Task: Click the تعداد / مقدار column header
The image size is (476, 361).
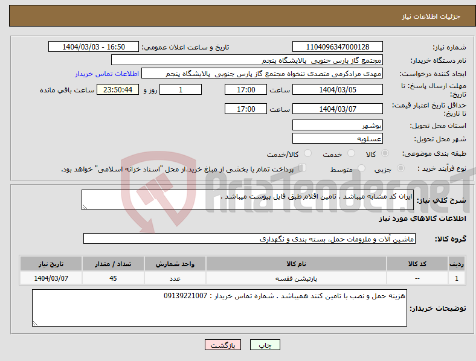Action: tap(113, 264)
